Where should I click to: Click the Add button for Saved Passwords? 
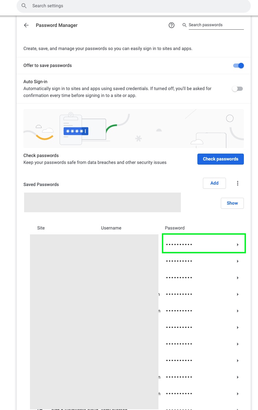pyautogui.click(x=214, y=183)
